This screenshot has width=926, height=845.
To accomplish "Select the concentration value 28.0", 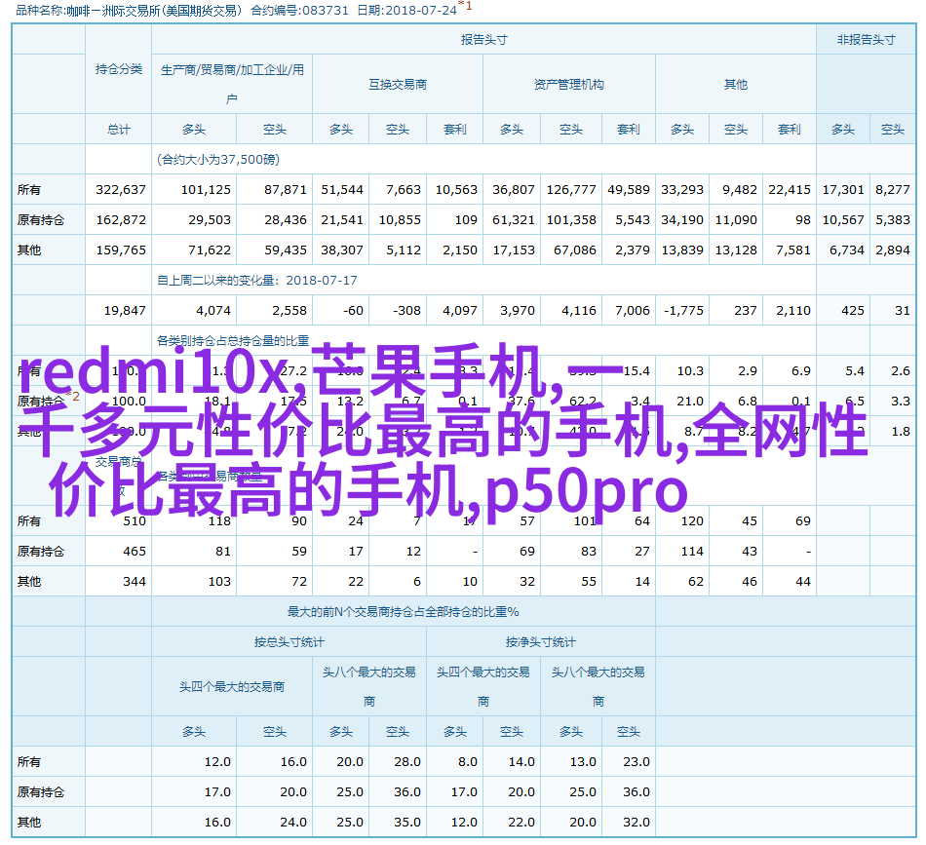I will [406, 762].
